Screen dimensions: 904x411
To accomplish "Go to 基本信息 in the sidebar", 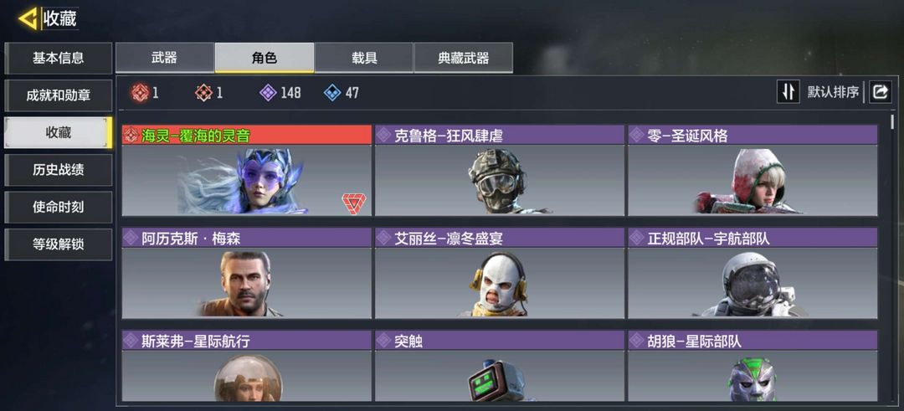I will [x=59, y=58].
